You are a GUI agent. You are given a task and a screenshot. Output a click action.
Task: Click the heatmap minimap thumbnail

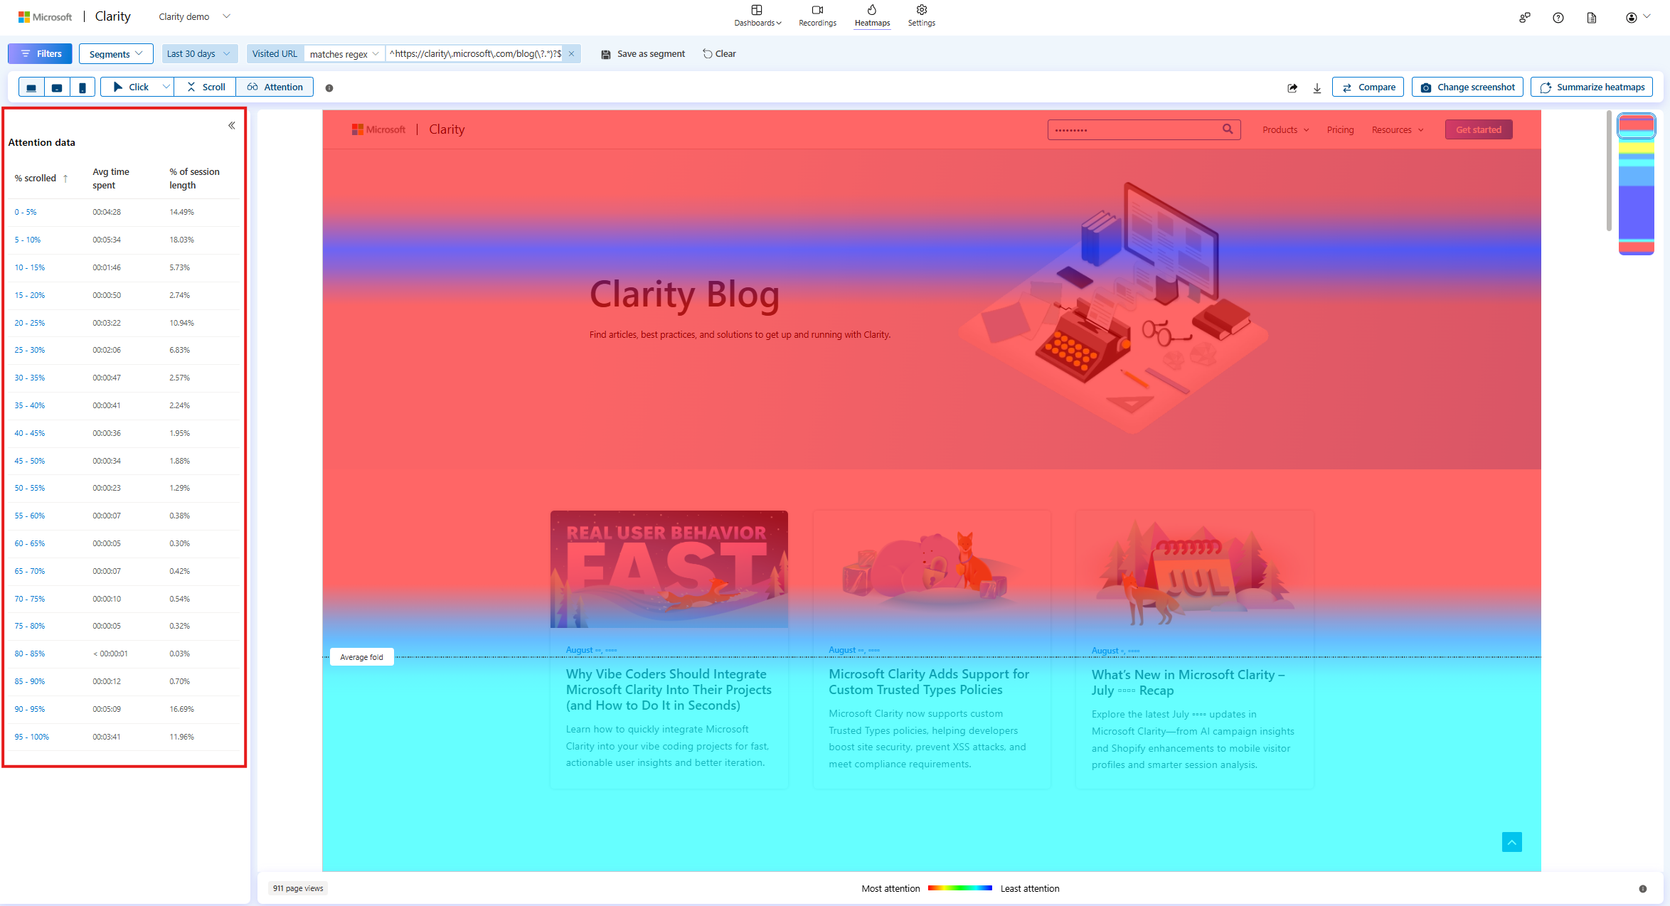click(x=1637, y=183)
